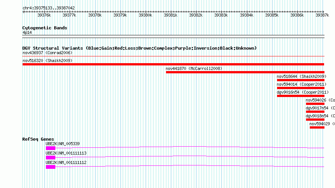Click the 39379k ruler position

[120, 15]
